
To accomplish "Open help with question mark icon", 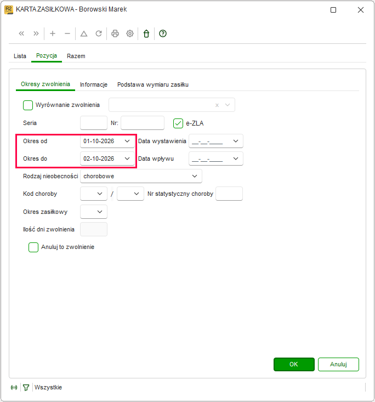I will coord(163,33).
